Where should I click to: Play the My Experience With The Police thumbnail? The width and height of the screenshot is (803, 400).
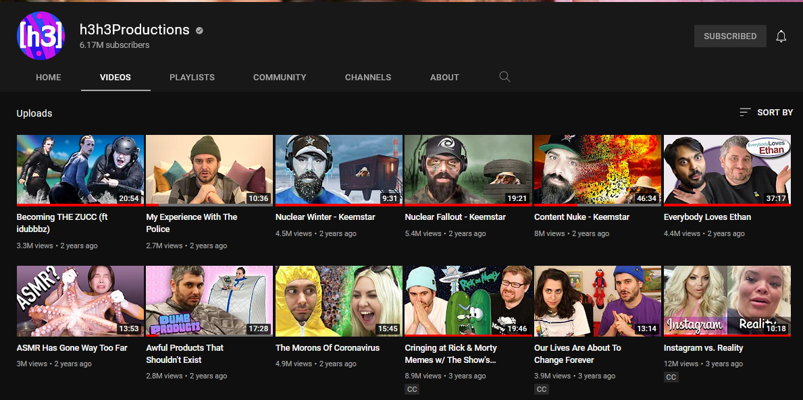(209, 170)
